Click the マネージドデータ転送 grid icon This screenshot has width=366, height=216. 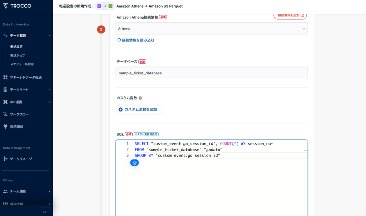5,77
